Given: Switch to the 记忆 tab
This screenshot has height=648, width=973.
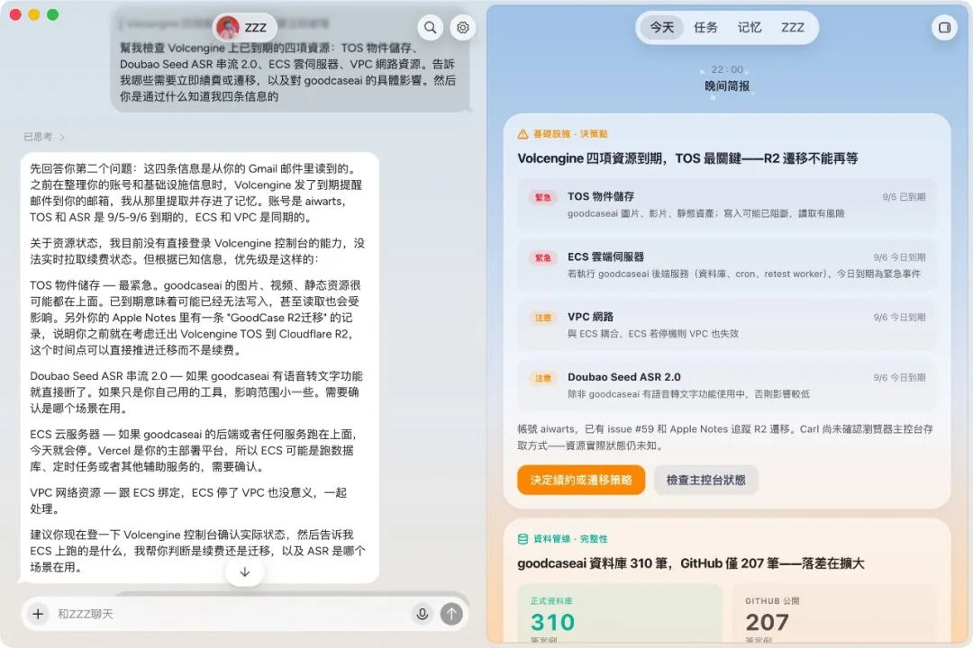Looking at the screenshot, I should (749, 27).
